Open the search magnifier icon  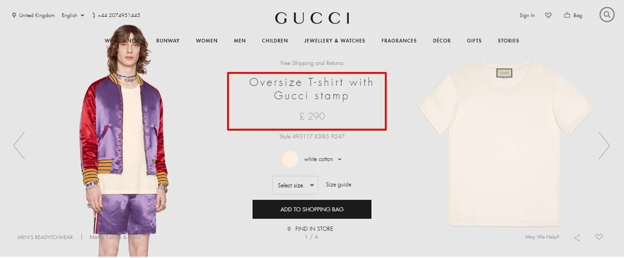pos(607,15)
